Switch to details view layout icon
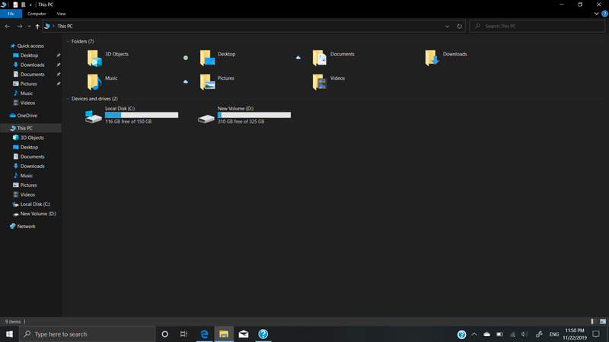The width and height of the screenshot is (609, 342). 594,321
